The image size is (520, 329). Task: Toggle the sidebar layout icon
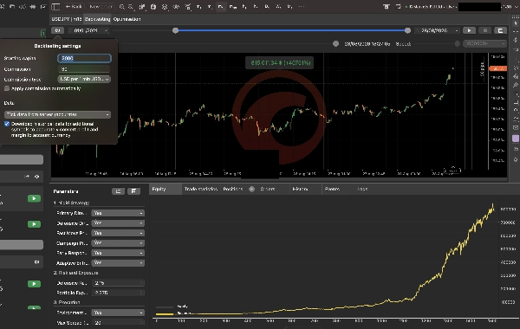55,6
